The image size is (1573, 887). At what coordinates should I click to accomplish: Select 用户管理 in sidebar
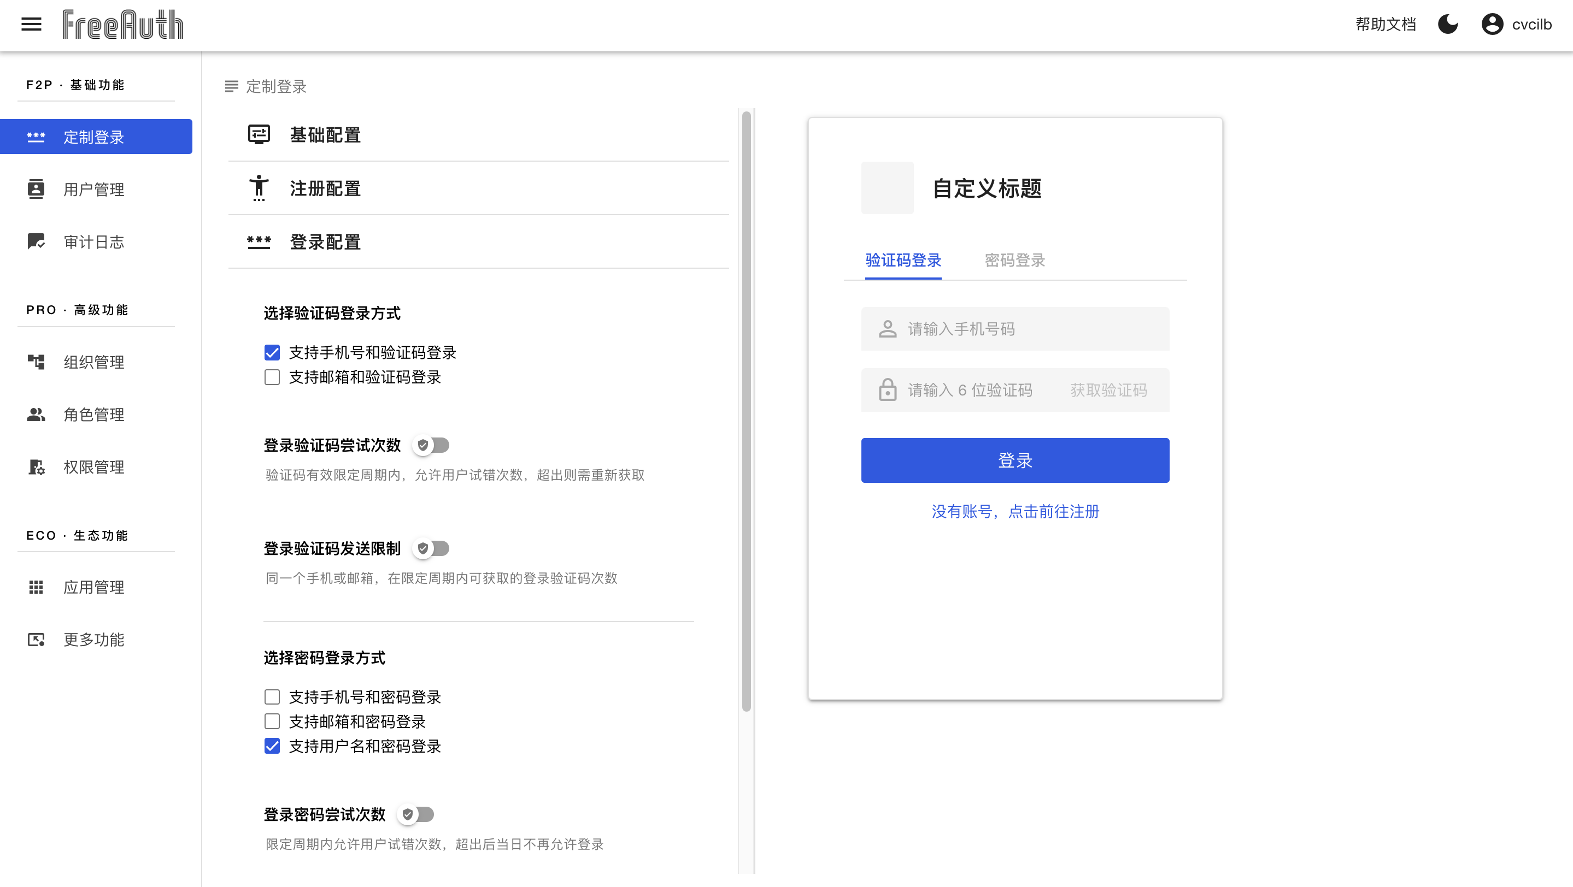coord(96,189)
